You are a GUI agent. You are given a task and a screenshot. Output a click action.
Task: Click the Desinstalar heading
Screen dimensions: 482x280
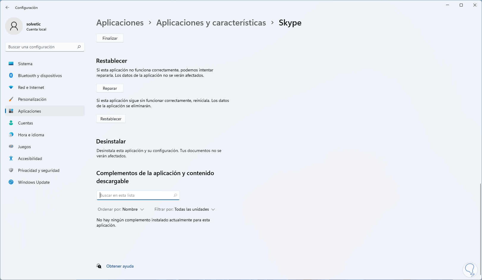coord(111,141)
